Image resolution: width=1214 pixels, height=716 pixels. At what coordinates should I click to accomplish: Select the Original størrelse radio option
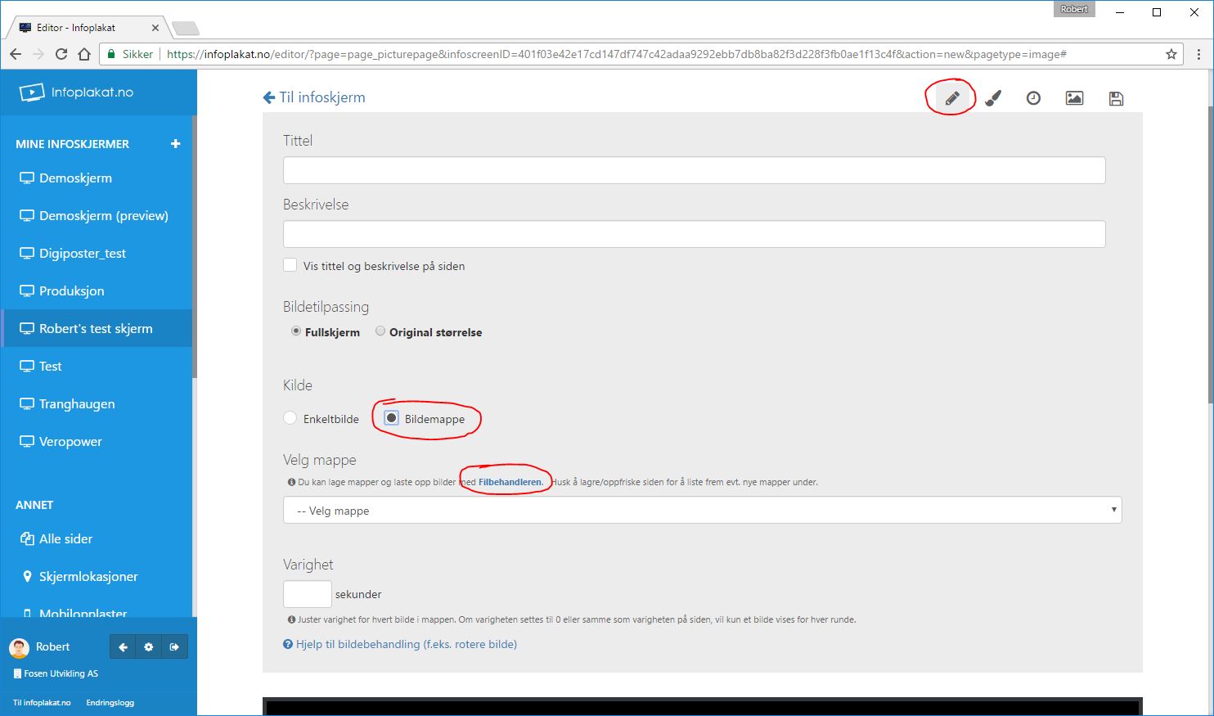pos(380,331)
